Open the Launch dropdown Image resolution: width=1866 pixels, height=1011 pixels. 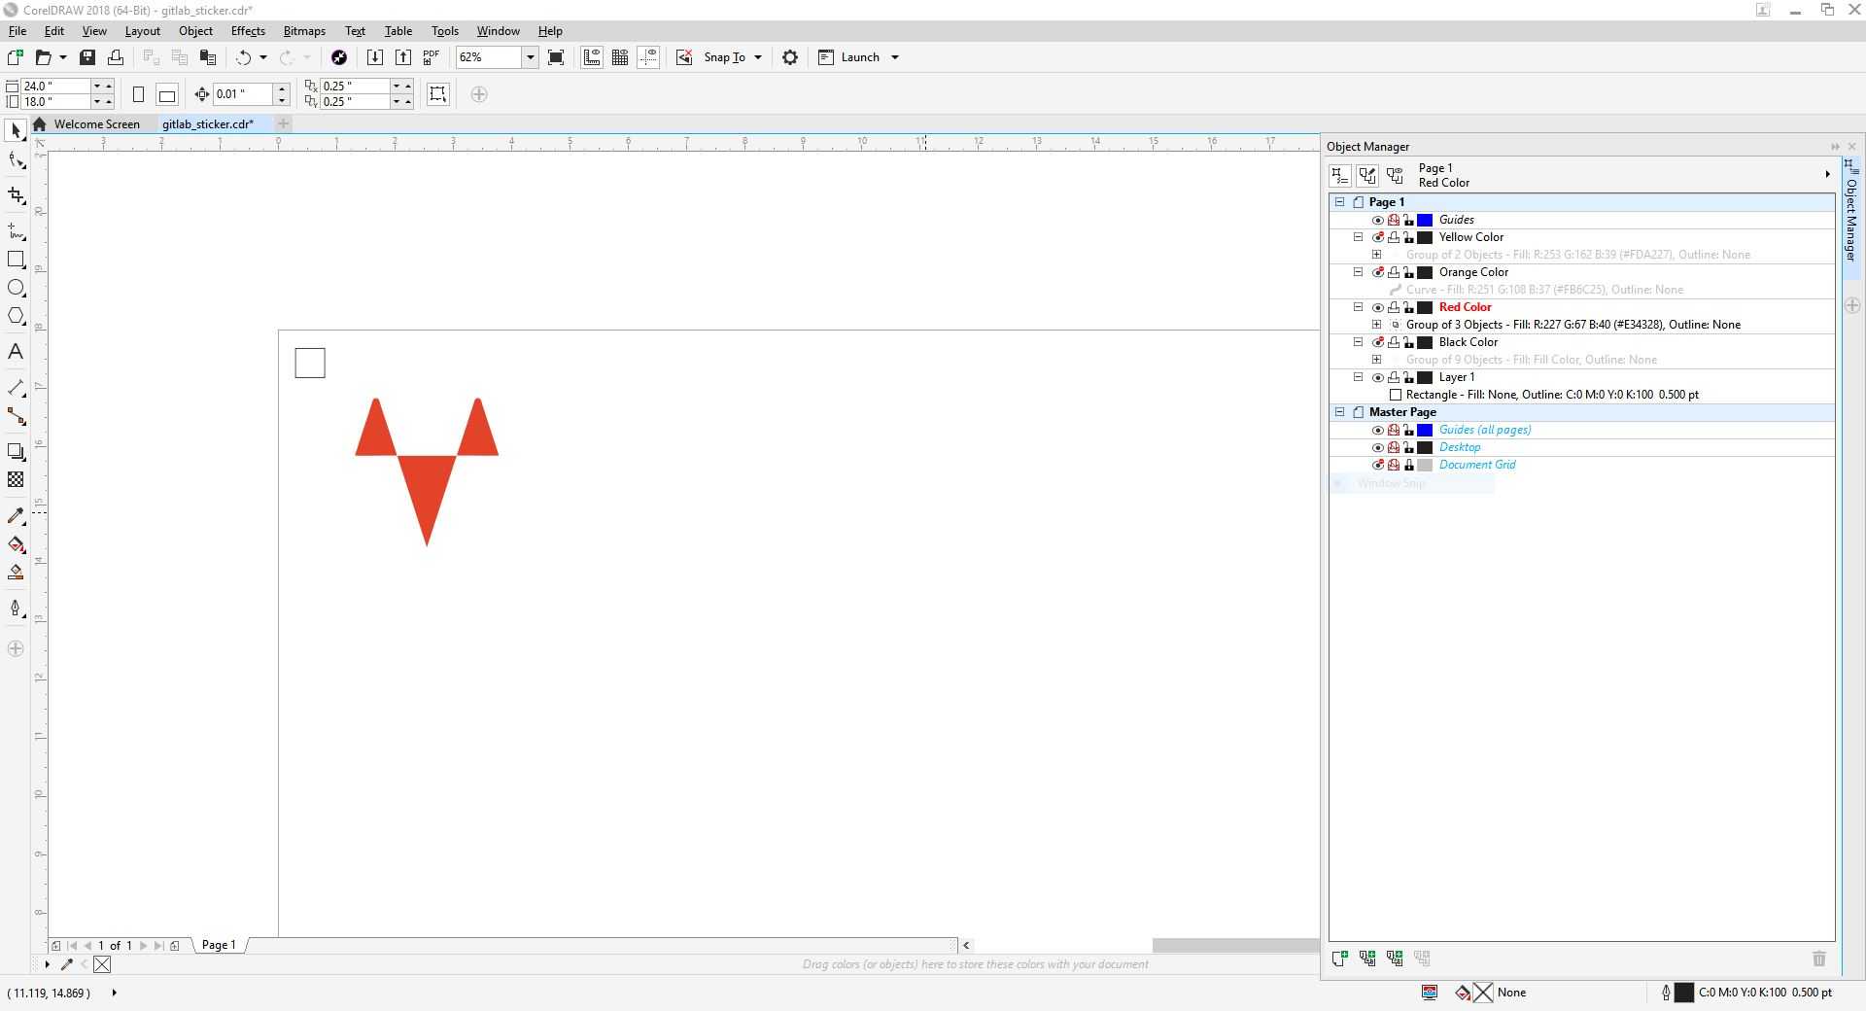point(895,57)
